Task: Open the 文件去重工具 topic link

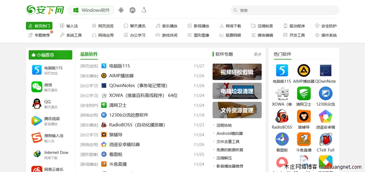Action: pos(228,142)
